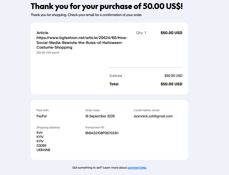The image size is (229, 175).
Task: Open the payment links hyperlink
Action: click(x=137, y=167)
